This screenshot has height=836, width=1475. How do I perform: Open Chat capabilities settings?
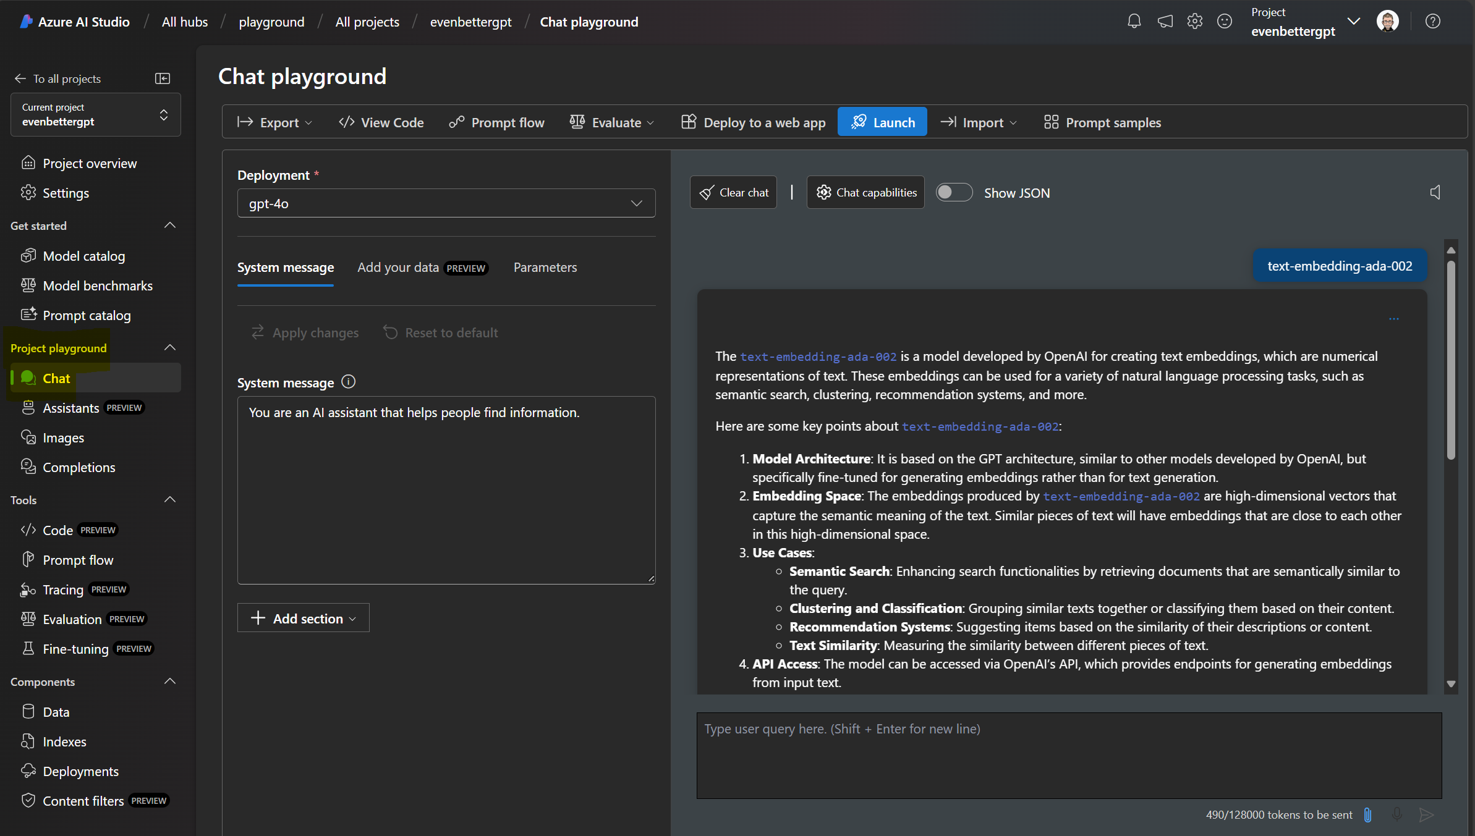pos(865,193)
